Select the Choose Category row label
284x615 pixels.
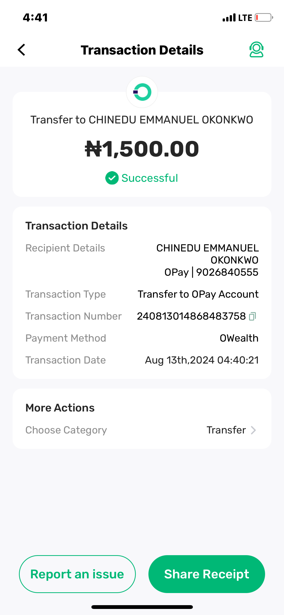[x=66, y=430]
